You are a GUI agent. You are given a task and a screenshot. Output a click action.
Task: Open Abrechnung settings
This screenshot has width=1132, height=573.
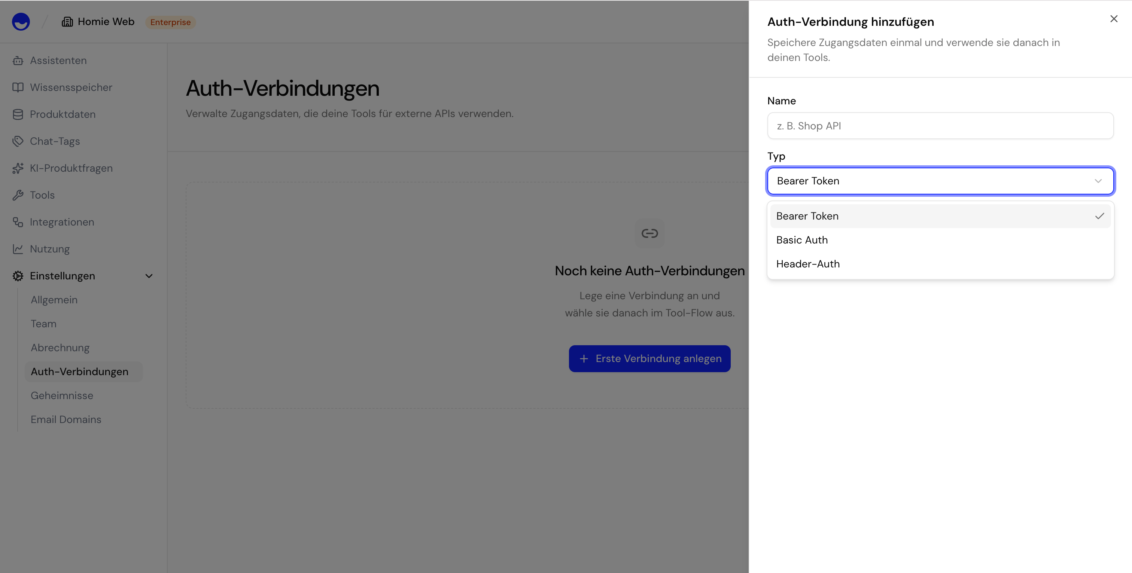pyautogui.click(x=60, y=348)
